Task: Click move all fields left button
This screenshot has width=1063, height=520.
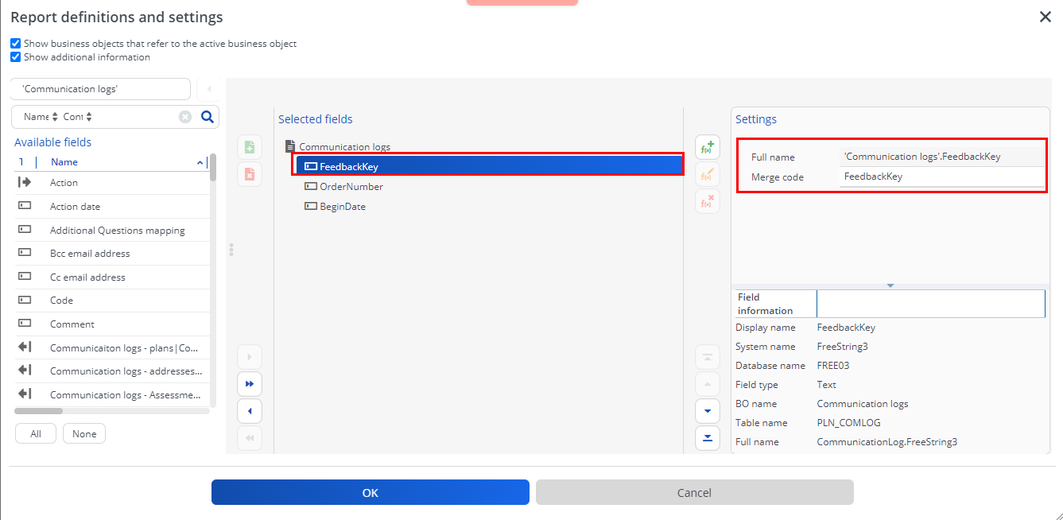Action: click(x=250, y=438)
